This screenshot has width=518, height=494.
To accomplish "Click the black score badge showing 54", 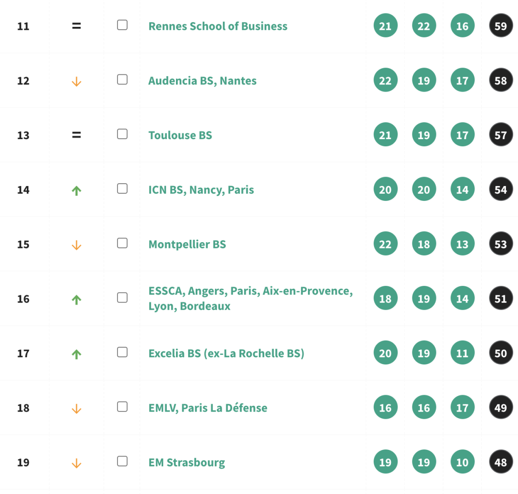I will [500, 190].
